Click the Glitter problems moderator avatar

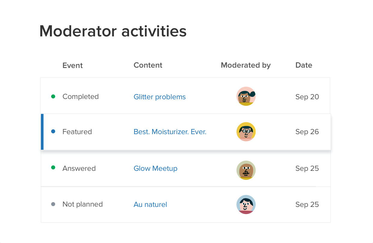coord(246,96)
